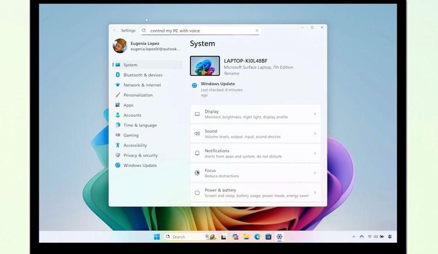Click the Windows Update sync icon
The image size is (438, 254).
(x=118, y=165)
